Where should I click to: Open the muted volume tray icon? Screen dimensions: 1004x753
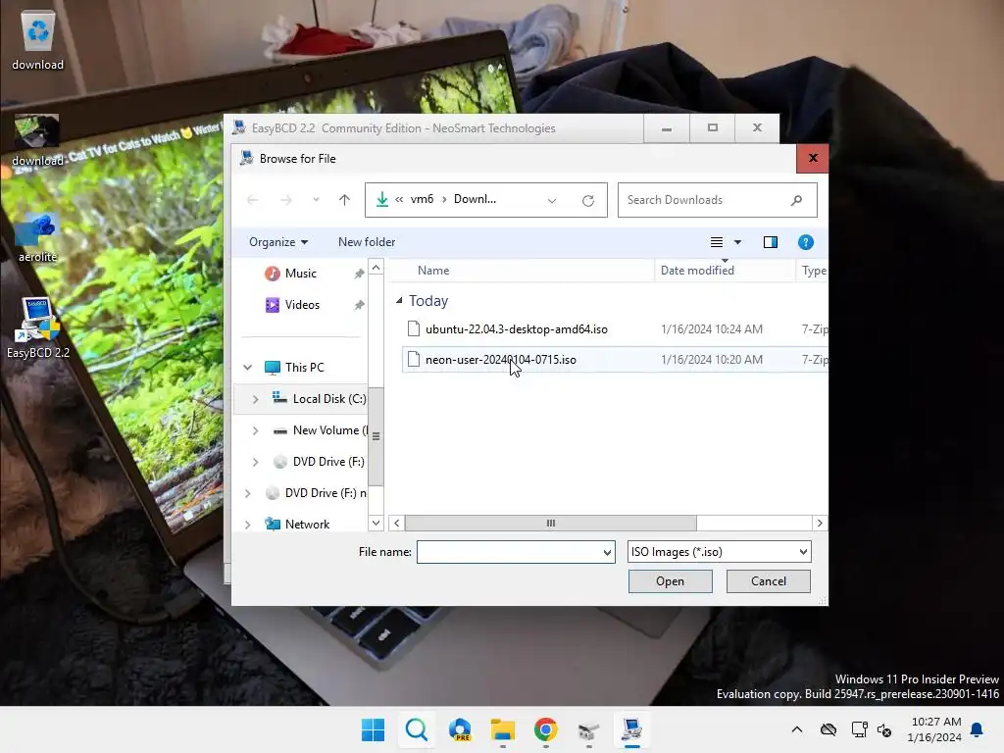point(885,729)
